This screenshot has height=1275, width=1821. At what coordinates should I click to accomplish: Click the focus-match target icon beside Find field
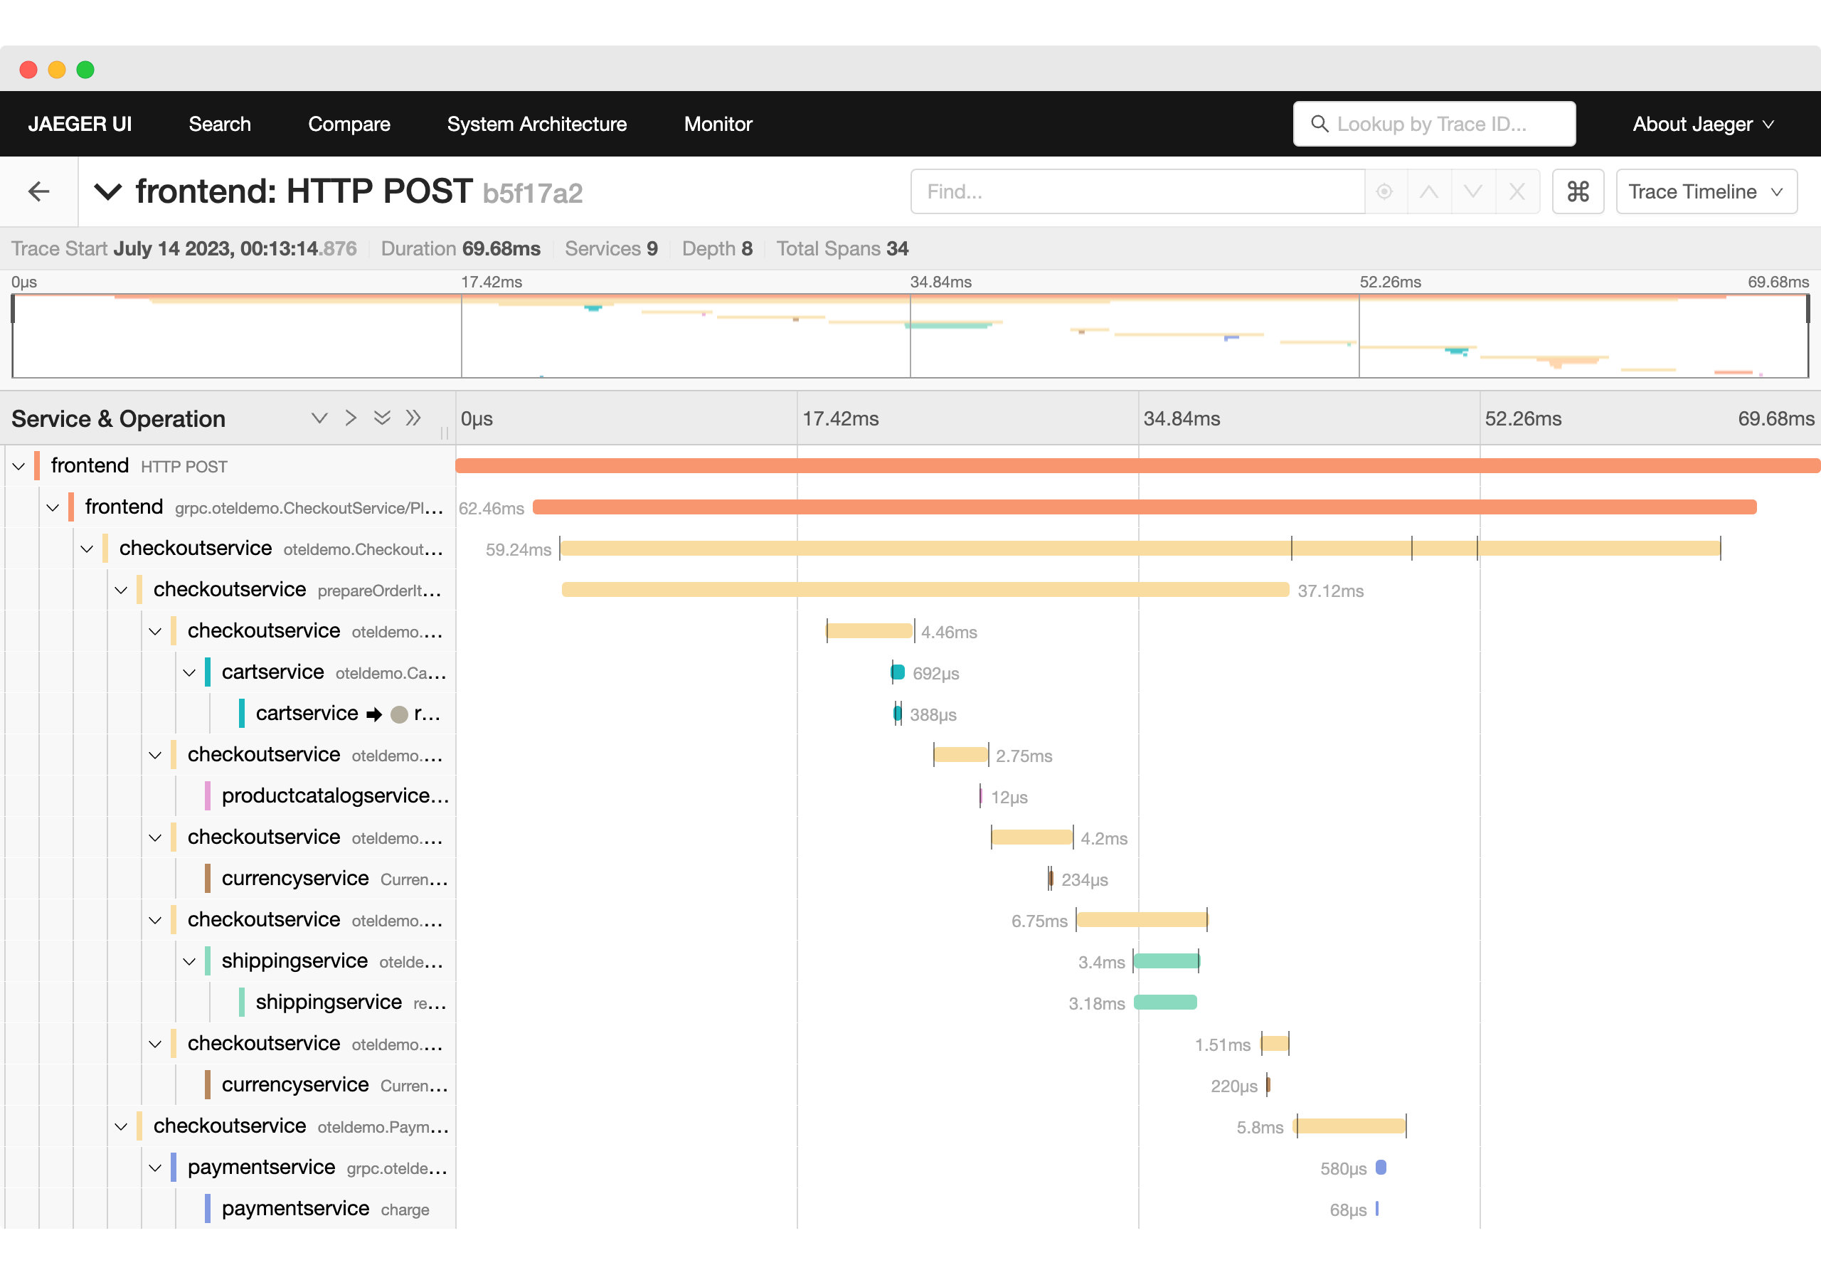(x=1385, y=191)
